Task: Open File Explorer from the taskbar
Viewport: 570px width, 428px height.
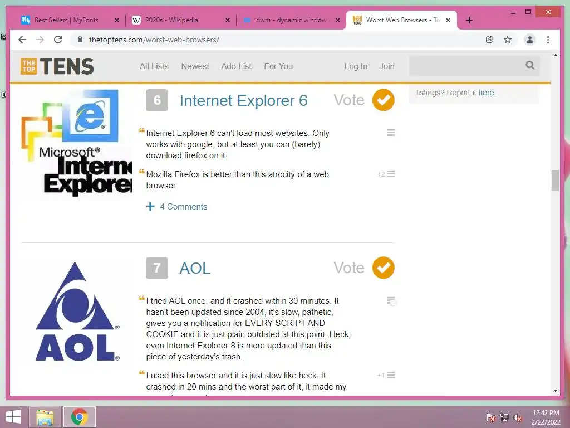Action: coord(45,417)
